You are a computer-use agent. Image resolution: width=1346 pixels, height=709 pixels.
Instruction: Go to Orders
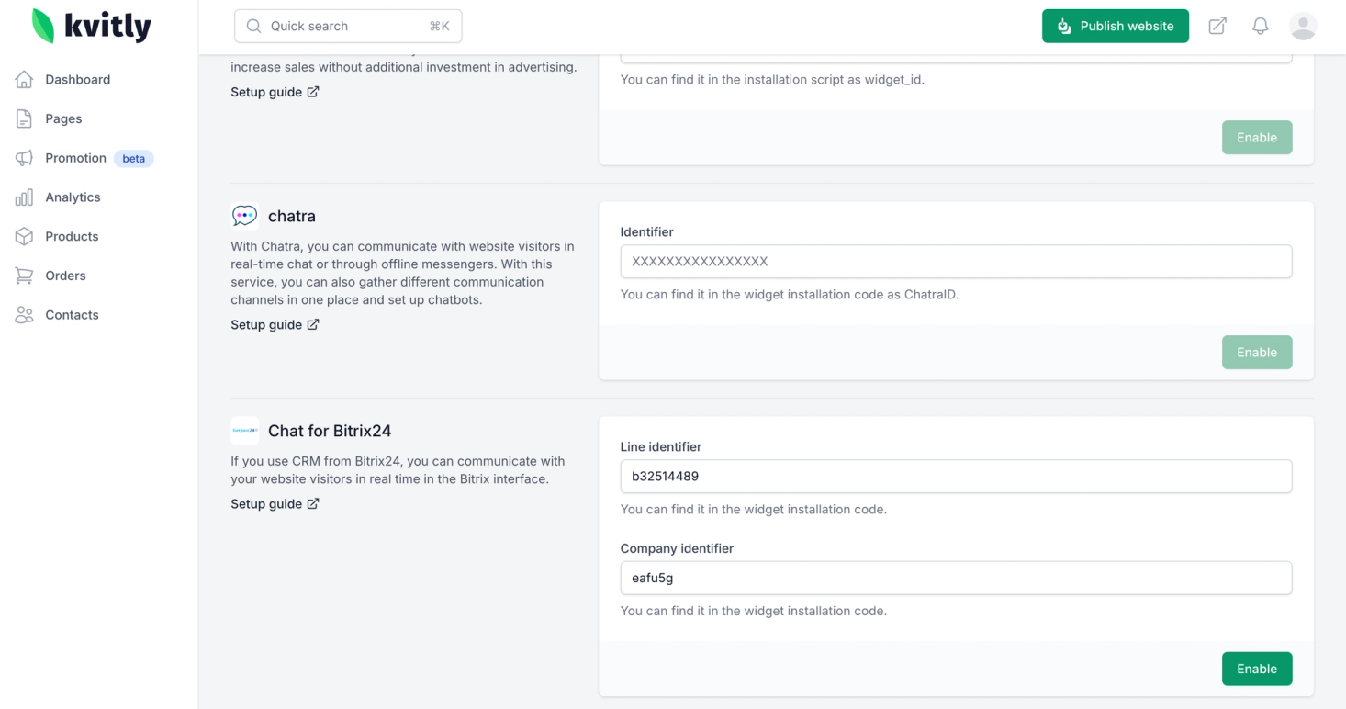(65, 276)
